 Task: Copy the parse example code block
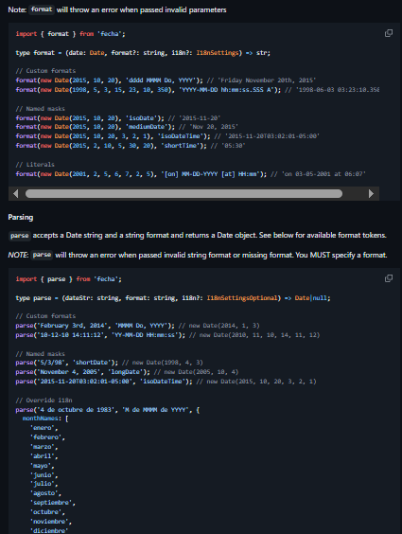point(389,278)
